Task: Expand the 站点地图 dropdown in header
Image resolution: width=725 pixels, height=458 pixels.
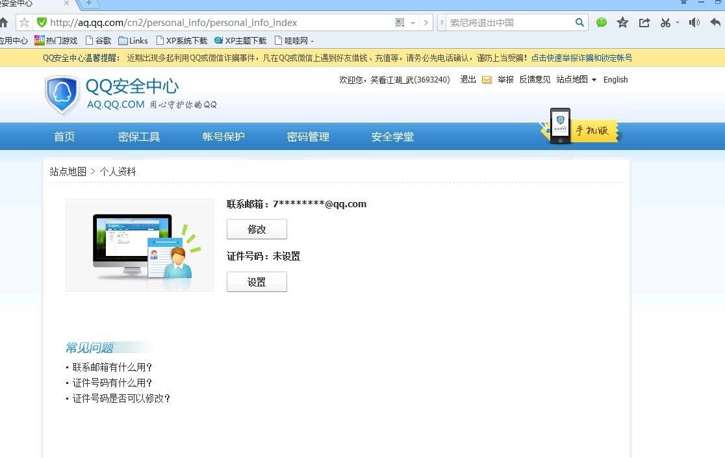Action: coord(576,79)
